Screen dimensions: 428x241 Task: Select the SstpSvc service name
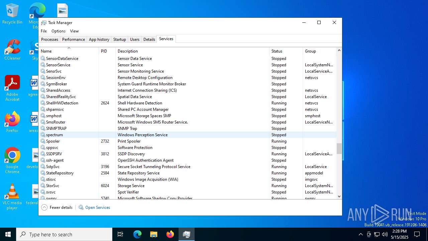[53, 166]
